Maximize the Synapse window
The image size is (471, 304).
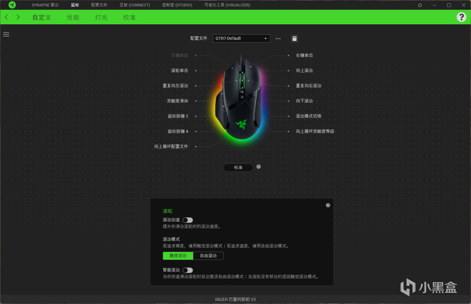click(449, 5)
